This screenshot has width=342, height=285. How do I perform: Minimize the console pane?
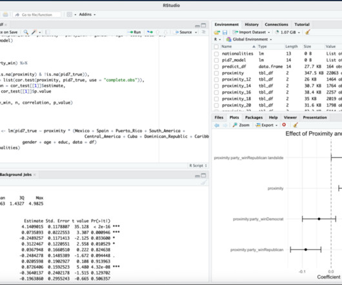click(197, 176)
